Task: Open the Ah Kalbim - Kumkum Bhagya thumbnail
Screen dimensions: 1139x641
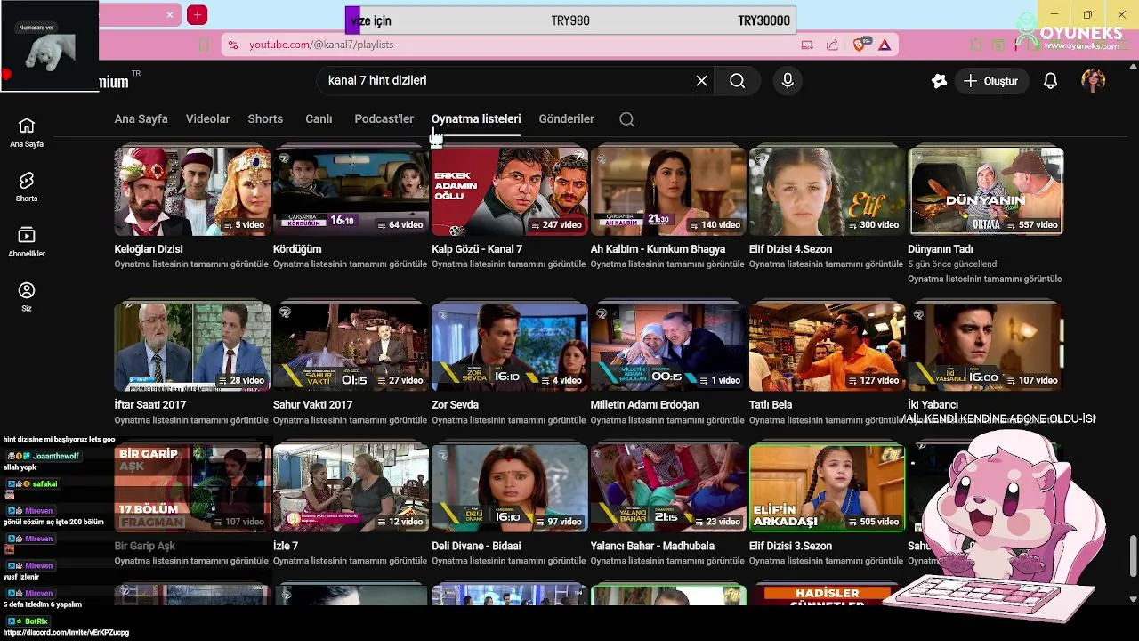Action: pos(668,191)
